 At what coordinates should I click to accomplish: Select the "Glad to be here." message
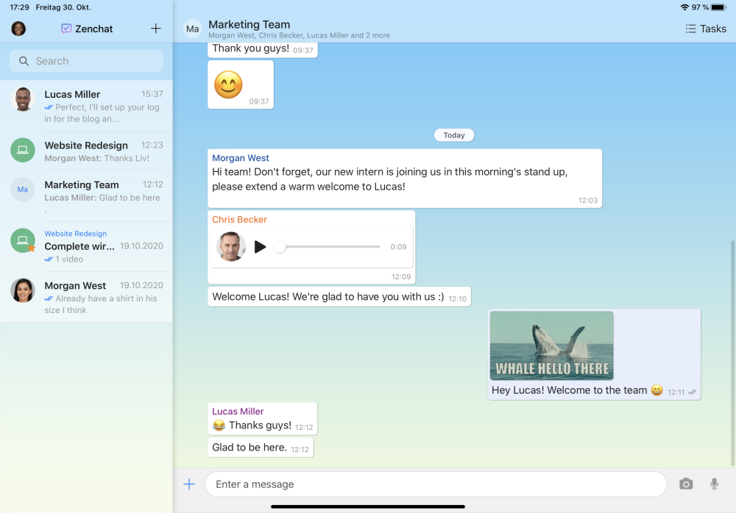click(261, 448)
